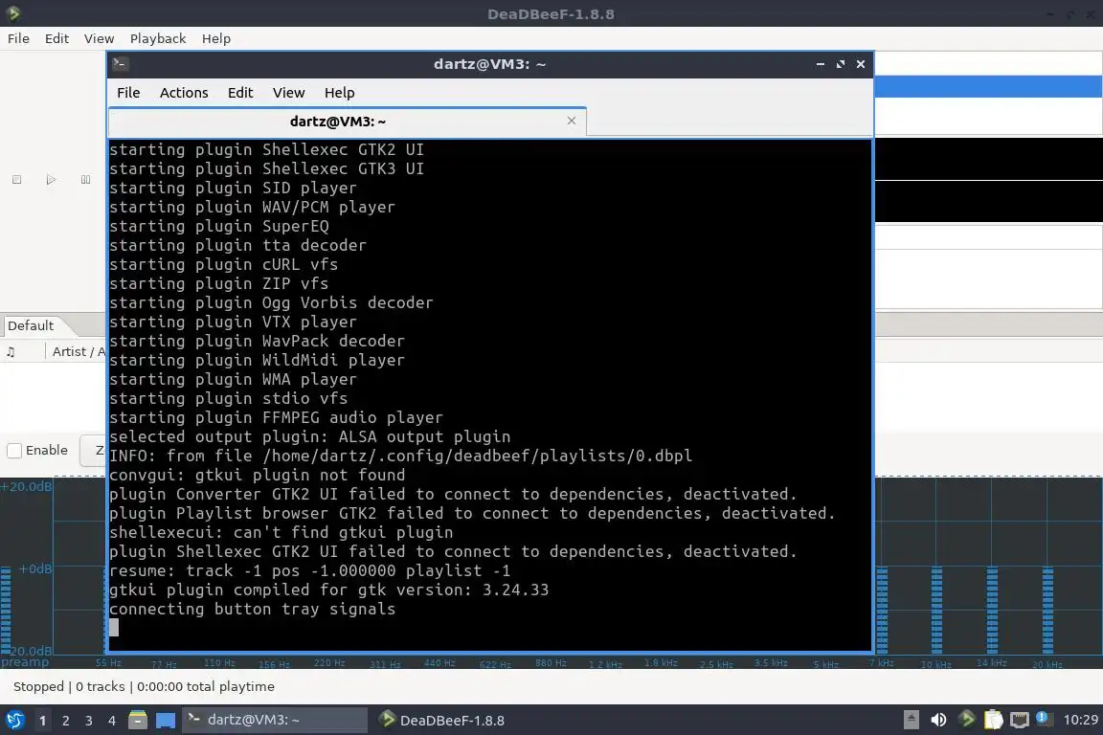The image size is (1103, 735).
Task: Open DeaDBeeF View menu
Action: [100, 38]
